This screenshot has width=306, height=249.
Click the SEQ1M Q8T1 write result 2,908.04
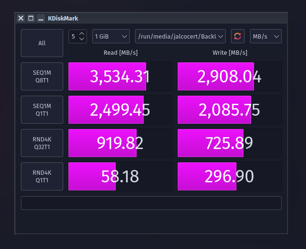pyautogui.click(x=229, y=76)
